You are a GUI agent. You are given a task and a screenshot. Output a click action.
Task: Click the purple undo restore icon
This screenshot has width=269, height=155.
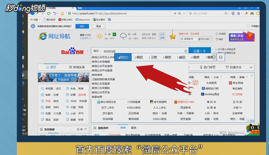click(55, 13)
